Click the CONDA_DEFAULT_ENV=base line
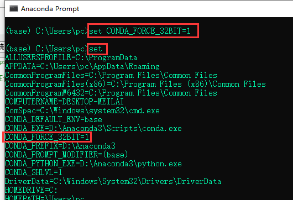The height and width of the screenshot is (200, 293). [x=54, y=119]
